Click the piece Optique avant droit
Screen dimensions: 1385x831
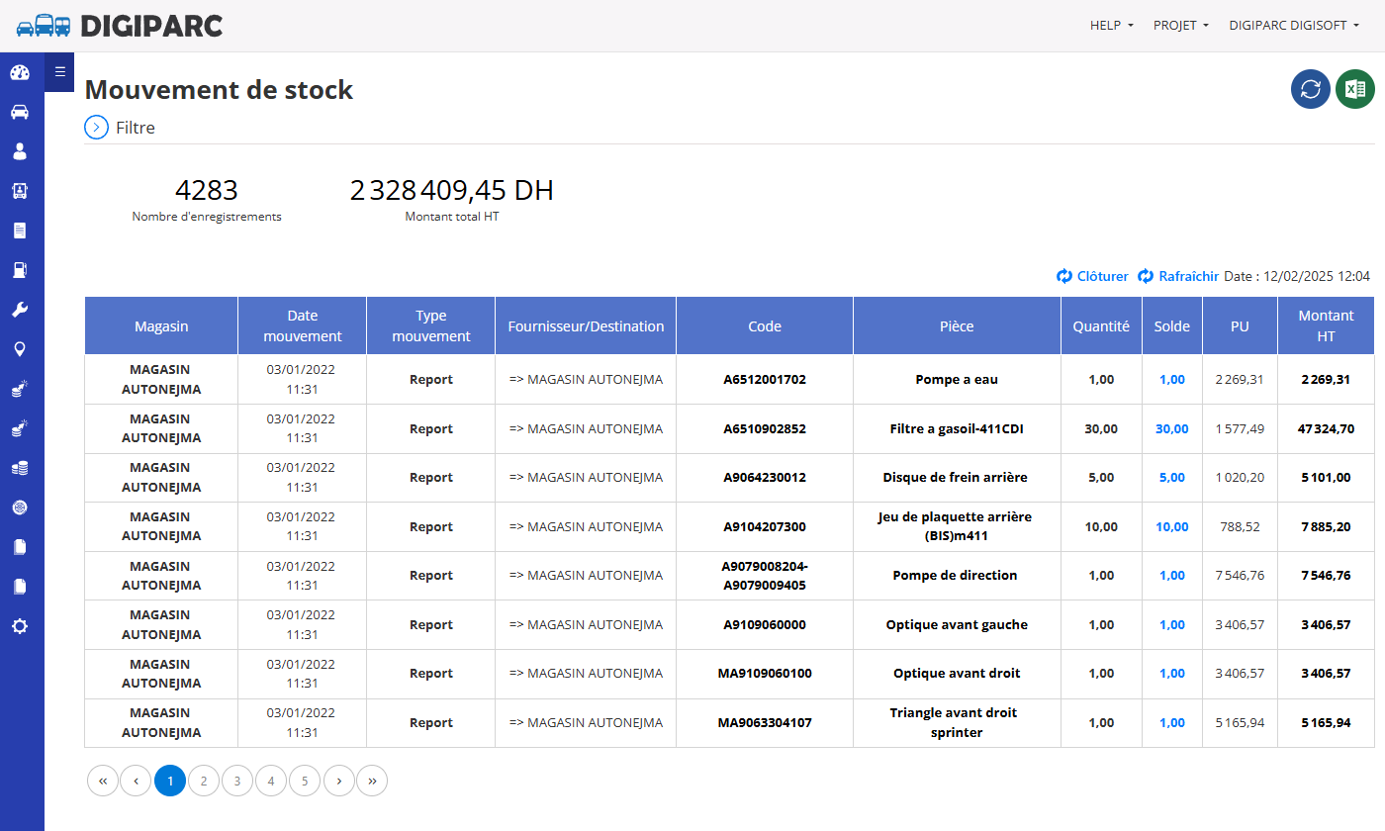(x=957, y=673)
